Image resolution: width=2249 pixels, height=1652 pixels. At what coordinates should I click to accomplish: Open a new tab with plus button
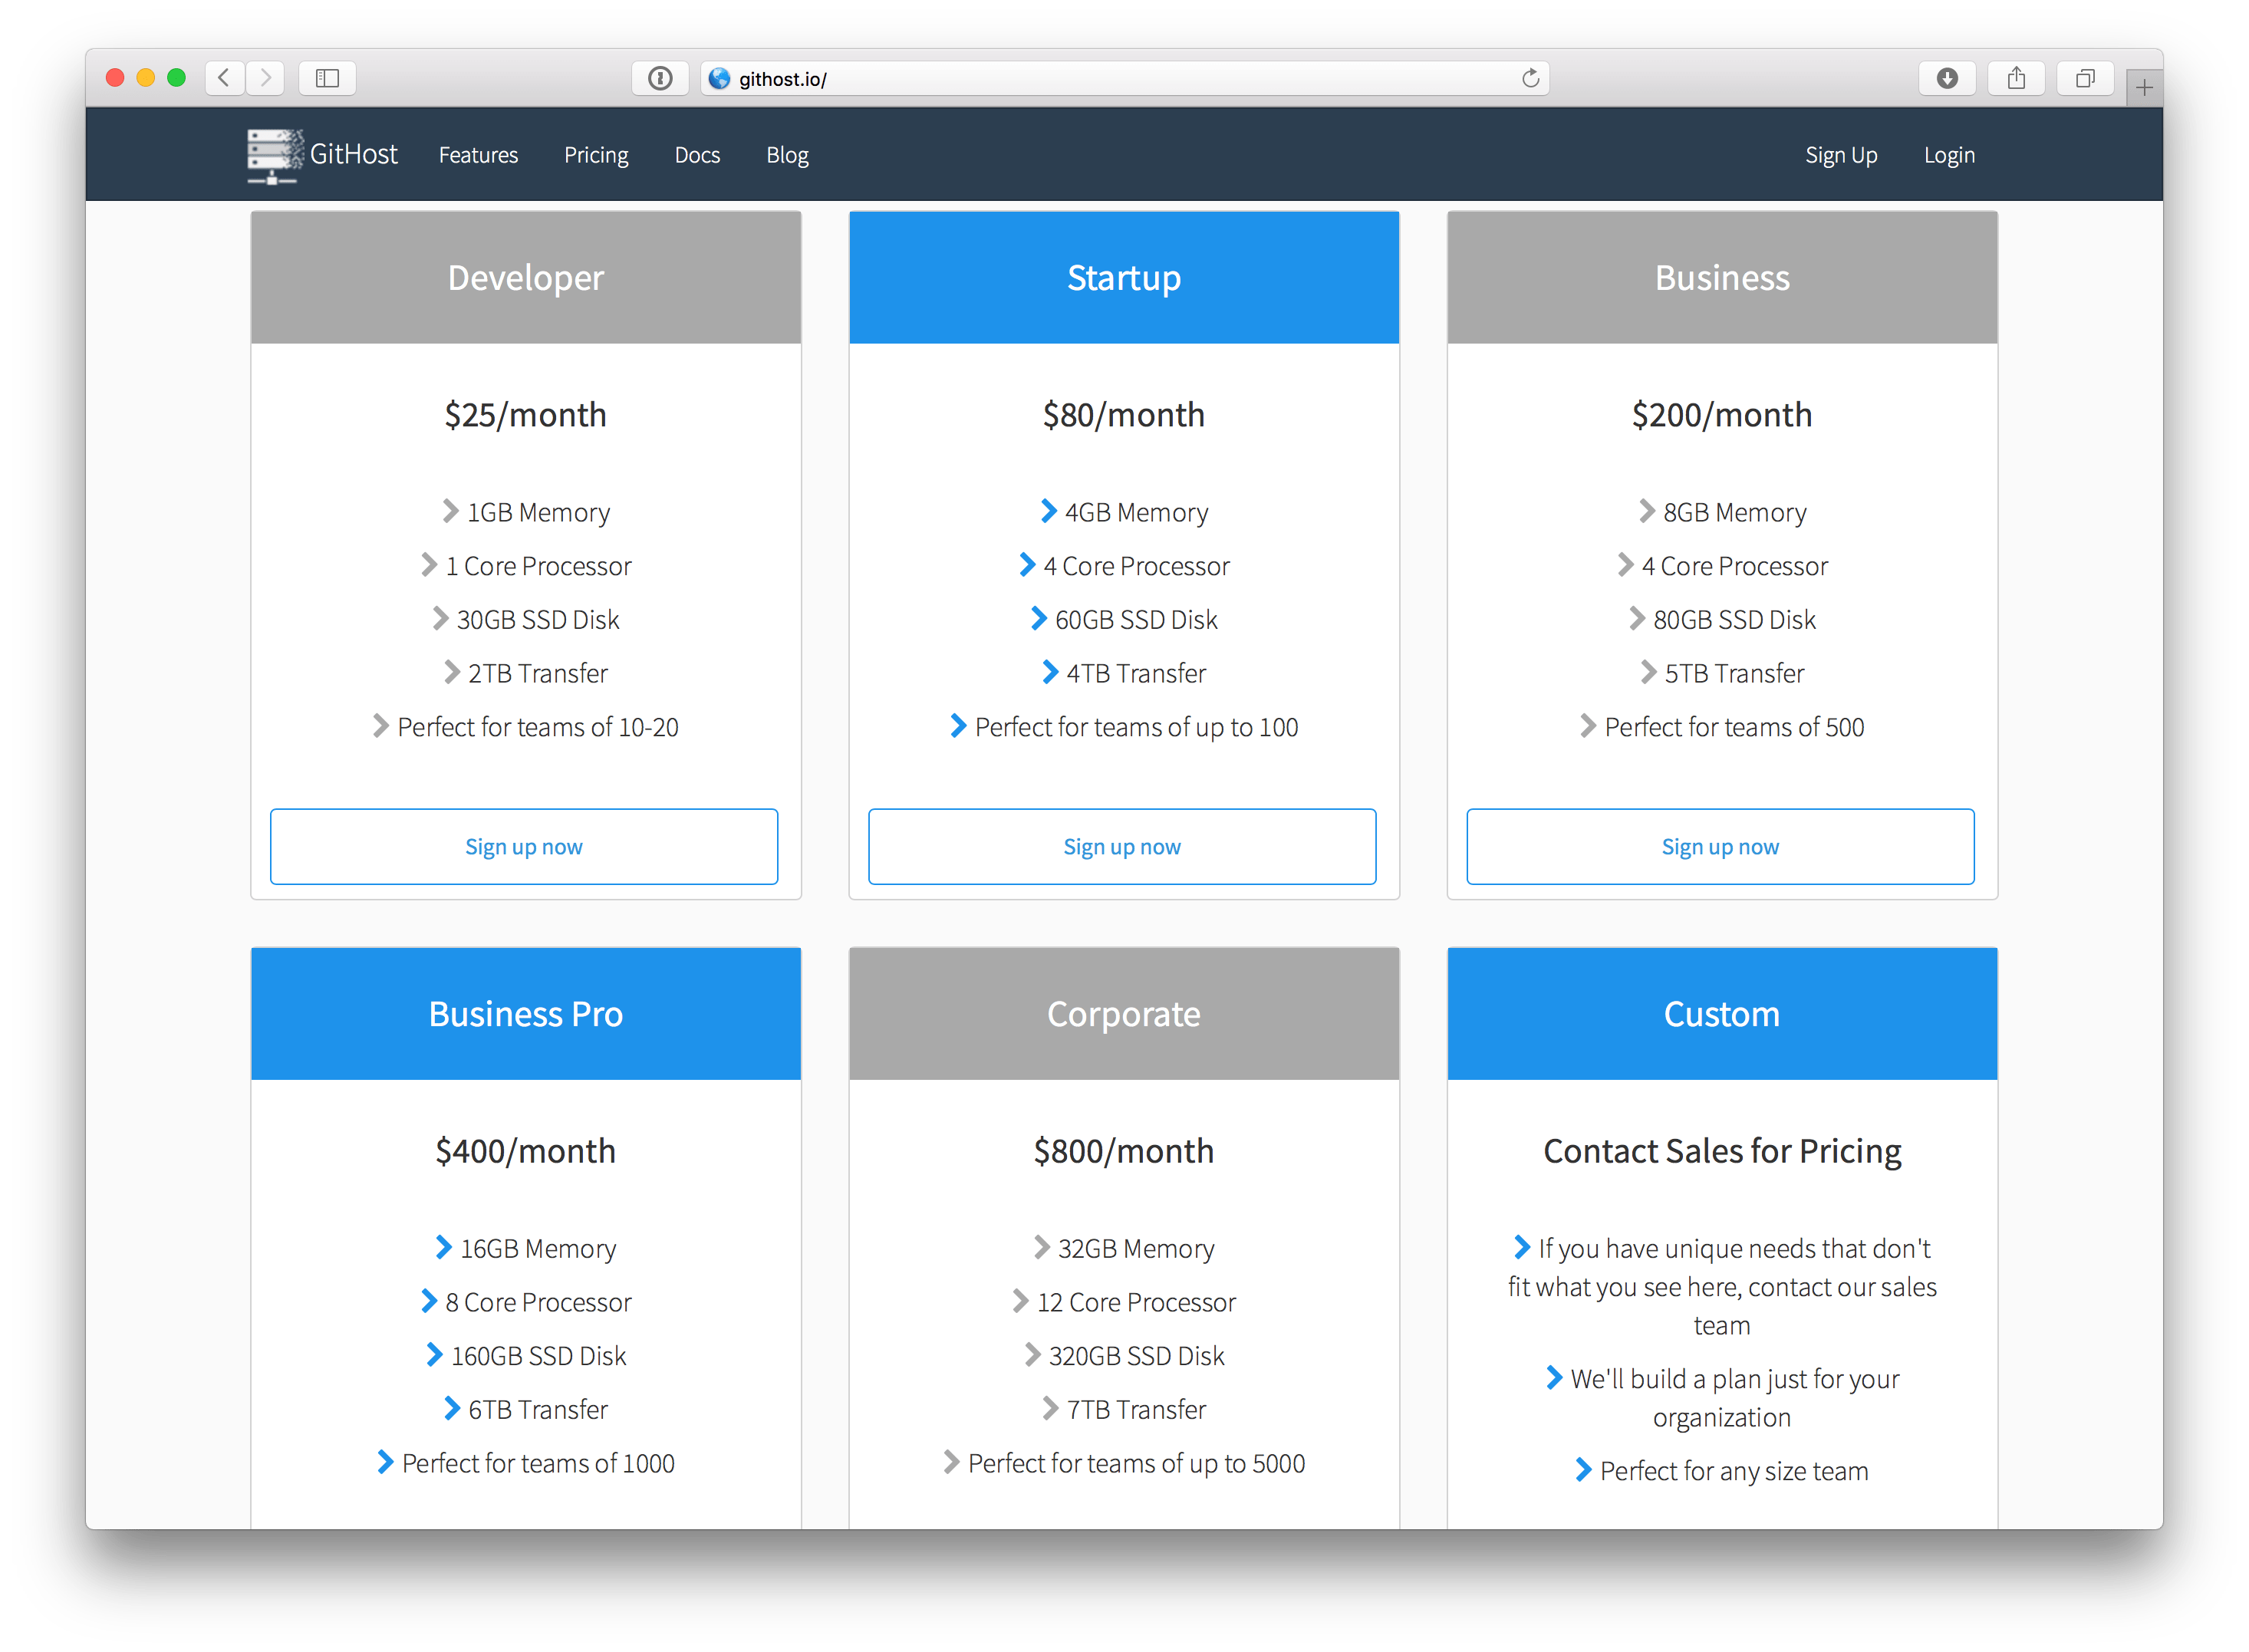pos(2144,88)
